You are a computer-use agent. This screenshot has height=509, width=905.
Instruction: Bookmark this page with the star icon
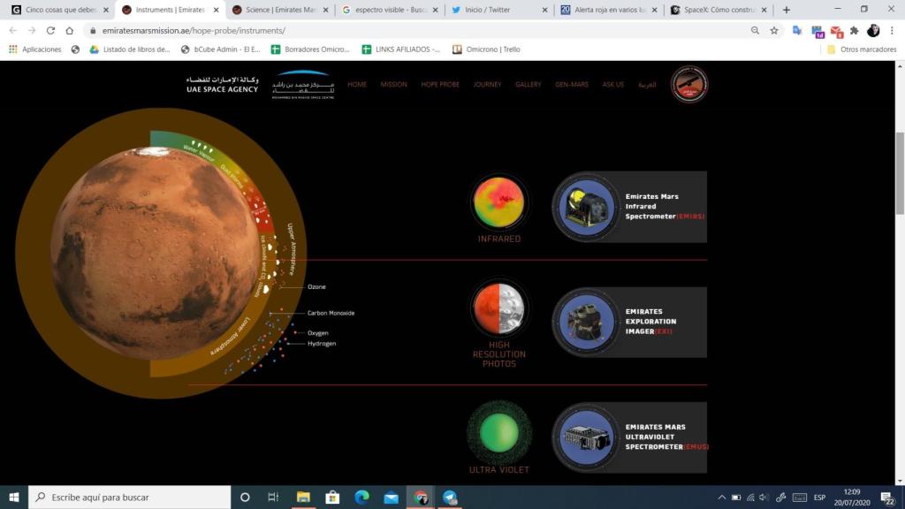(774, 31)
